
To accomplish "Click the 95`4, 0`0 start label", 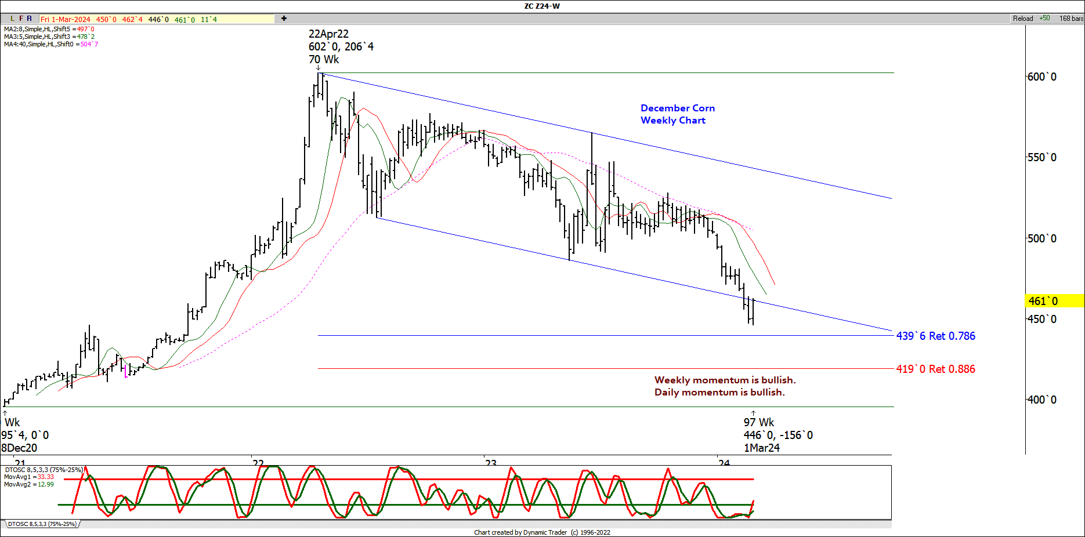I will click(x=25, y=435).
